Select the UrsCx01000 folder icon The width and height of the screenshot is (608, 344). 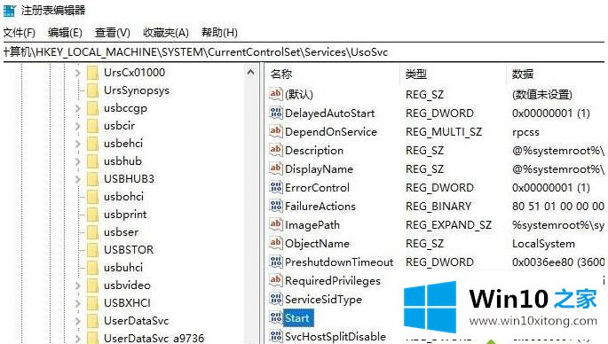[x=92, y=73]
